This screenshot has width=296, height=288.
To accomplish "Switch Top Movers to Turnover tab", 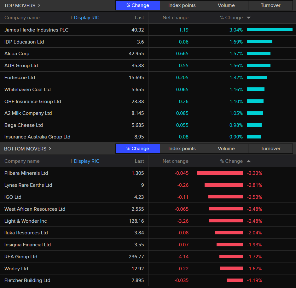I will point(270,5).
